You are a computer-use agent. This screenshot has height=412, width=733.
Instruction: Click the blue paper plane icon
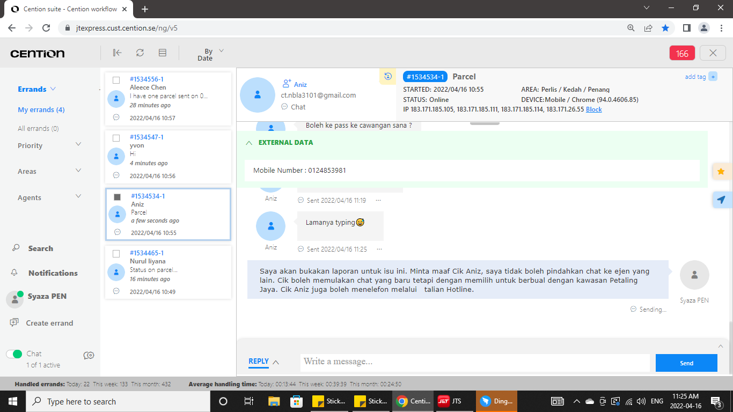721,200
